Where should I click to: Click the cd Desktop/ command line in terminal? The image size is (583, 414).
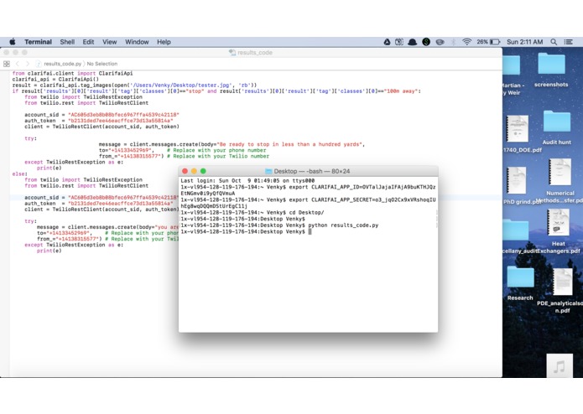[x=252, y=213]
